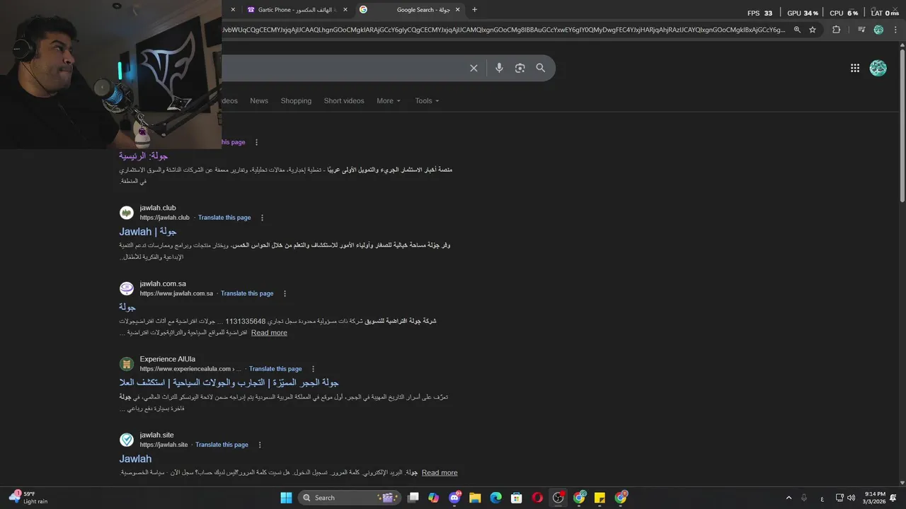Open volume control in system tray
The height and width of the screenshot is (509, 906).
(x=851, y=498)
